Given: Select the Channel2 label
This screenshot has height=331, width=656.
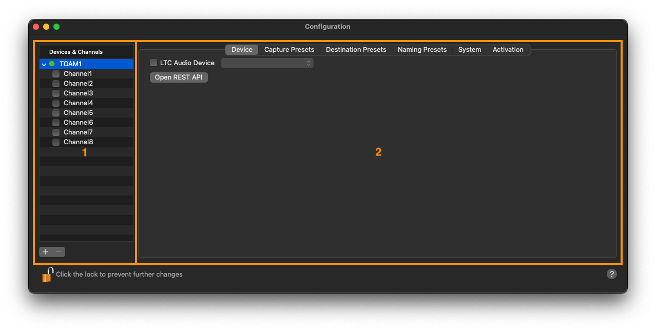Looking at the screenshot, I should [x=78, y=84].
